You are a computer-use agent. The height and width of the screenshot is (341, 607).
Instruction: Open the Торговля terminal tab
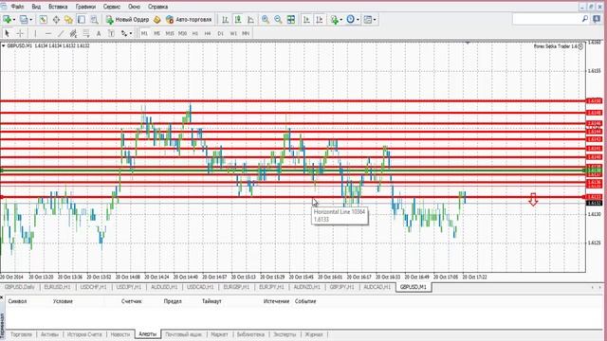pos(21,334)
